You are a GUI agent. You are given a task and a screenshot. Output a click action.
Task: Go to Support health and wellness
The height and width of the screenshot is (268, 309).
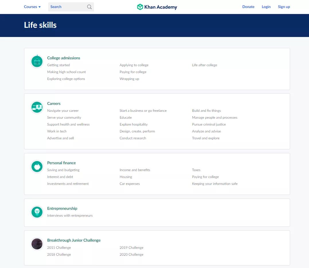69,124
